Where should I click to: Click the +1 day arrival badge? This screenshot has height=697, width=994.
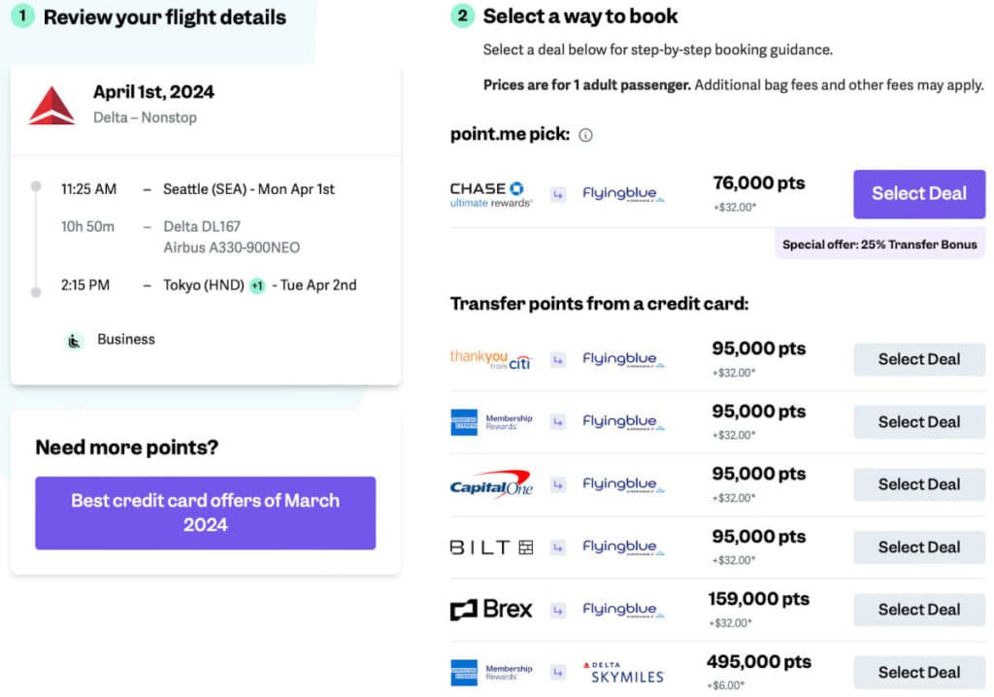coord(257,286)
